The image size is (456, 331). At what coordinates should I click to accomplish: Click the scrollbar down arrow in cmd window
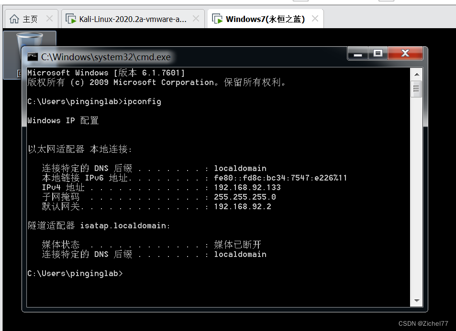pos(416,301)
